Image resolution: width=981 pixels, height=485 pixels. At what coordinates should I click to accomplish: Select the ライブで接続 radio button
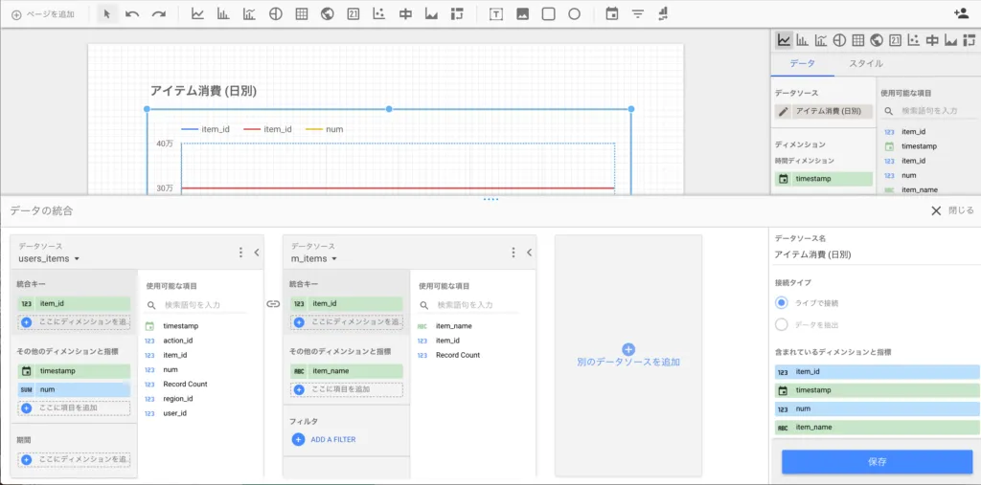click(782, 302)
